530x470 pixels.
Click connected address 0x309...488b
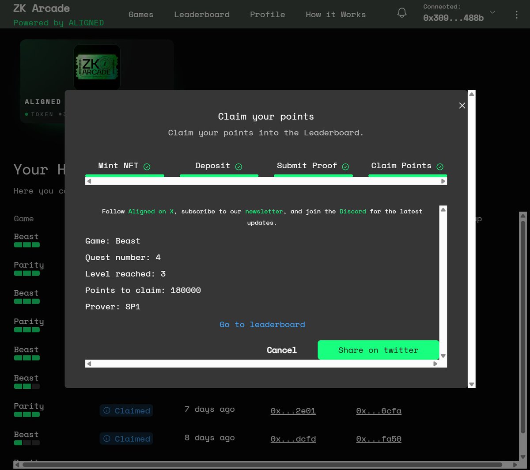(454, 18)
